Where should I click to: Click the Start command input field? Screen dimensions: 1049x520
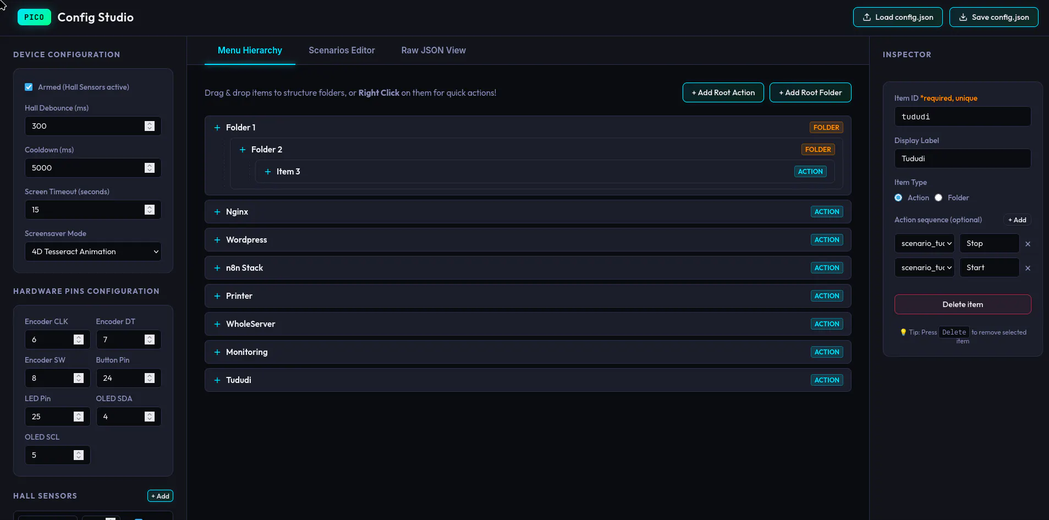point(990,267)
